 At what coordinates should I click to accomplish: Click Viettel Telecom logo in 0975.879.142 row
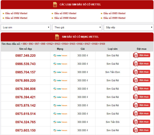[x=60, y=105]
